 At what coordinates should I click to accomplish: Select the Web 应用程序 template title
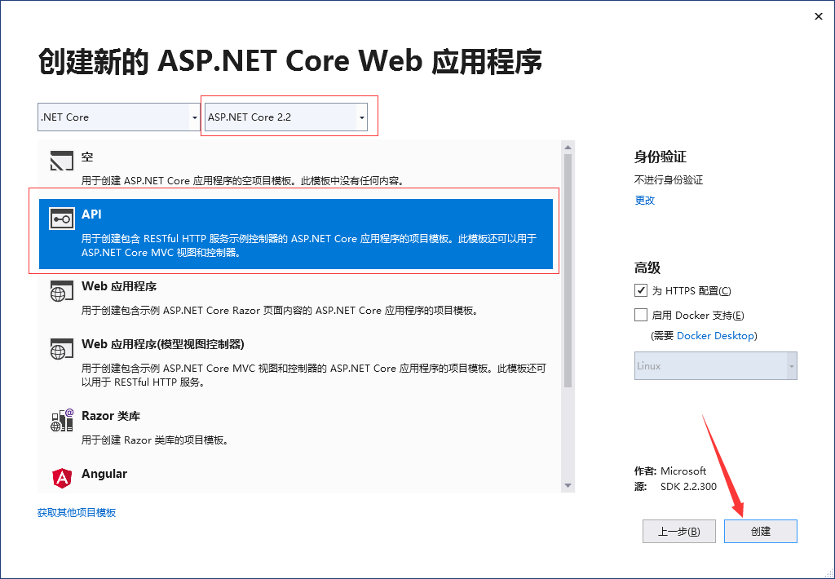point(119,286)
